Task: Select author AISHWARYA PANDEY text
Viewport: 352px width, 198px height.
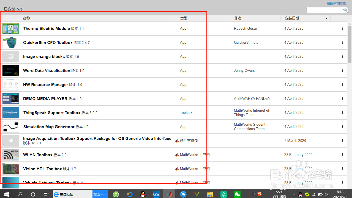Action: 252,98
